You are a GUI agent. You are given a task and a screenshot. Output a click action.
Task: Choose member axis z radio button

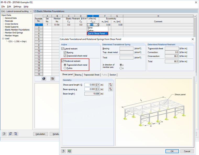pyautogui.click(x=121, y=68)
